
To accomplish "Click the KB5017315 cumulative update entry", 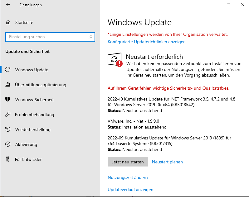I will tap(169, 144).
